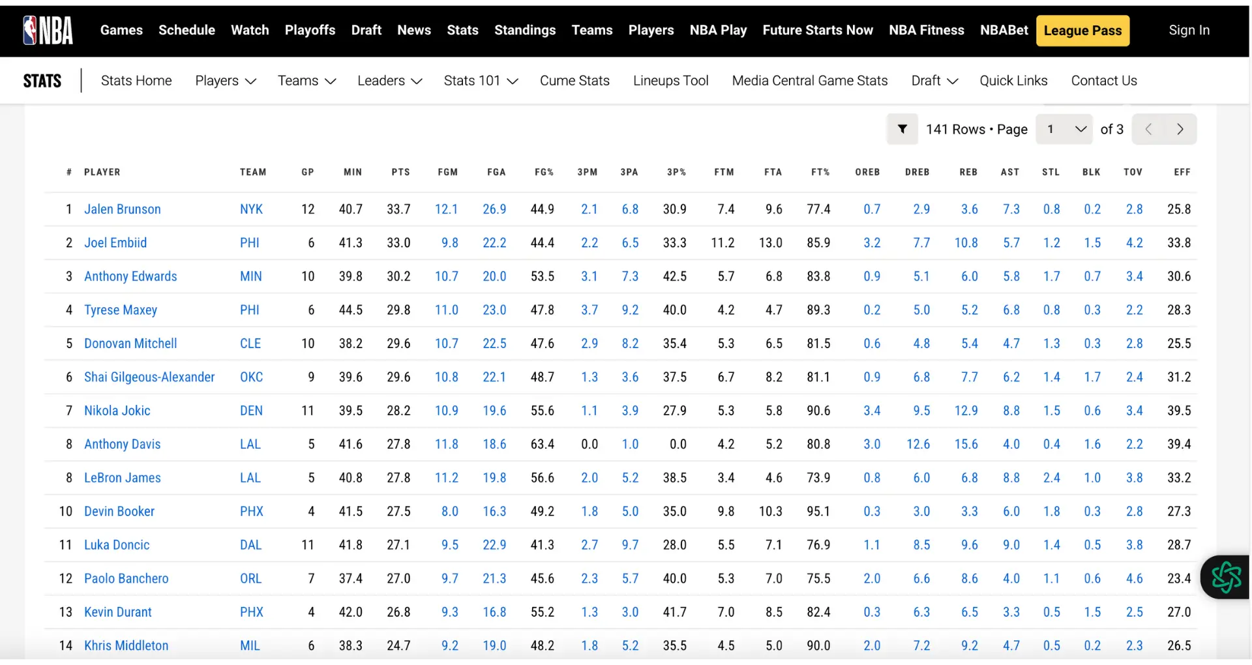The height and width of the screenshot is (665, 1252).
Task: Expand the Leaders dropdown
Action: [x=390, y=81]
